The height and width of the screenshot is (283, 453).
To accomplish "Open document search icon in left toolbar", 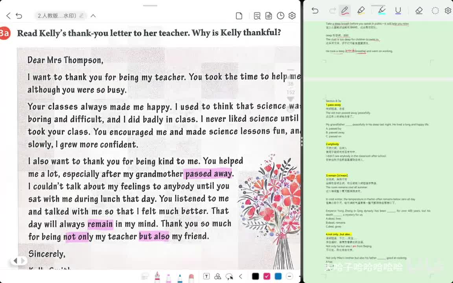I will 257,16.
